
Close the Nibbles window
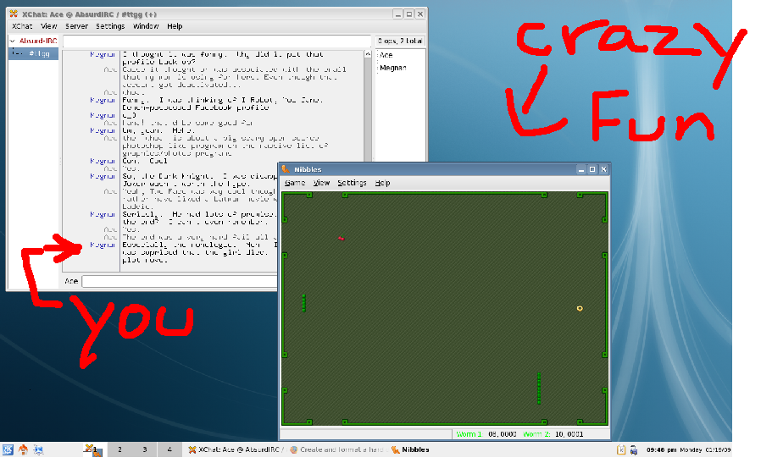click(x=603, y=169)
